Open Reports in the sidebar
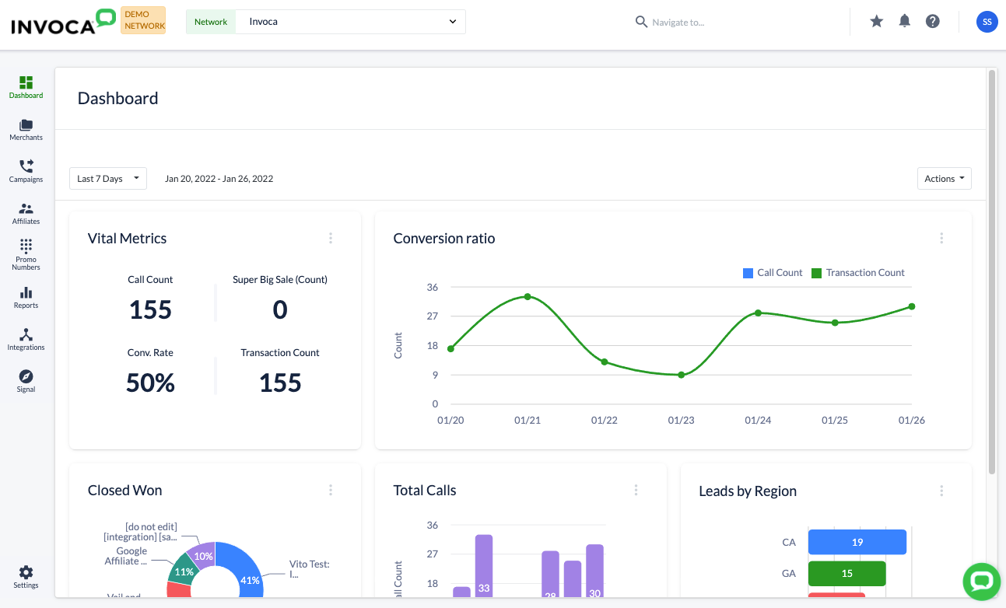 point(26,297)
